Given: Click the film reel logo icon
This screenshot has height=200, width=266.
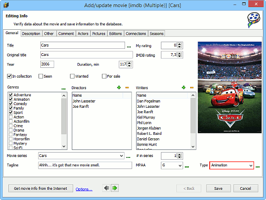Looking at the screenshot, I should 254,20.
